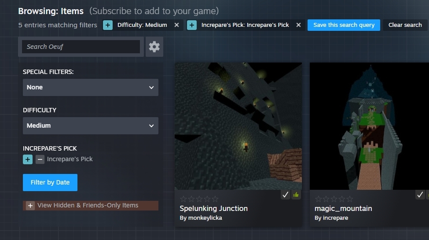Click the Increpare's Pick tag label in sidebar
This screenshot has width=429, height=240.
pos(70,159)
